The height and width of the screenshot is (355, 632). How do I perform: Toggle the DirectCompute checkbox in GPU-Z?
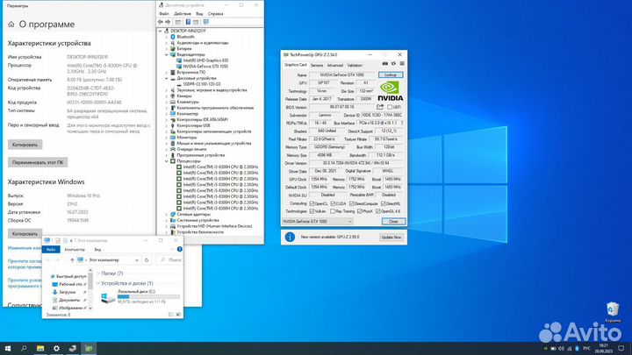tap(351, 203)
